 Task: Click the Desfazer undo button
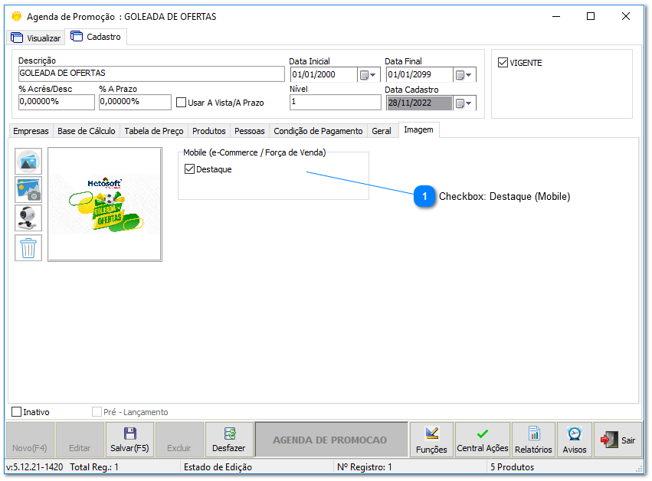229,440
